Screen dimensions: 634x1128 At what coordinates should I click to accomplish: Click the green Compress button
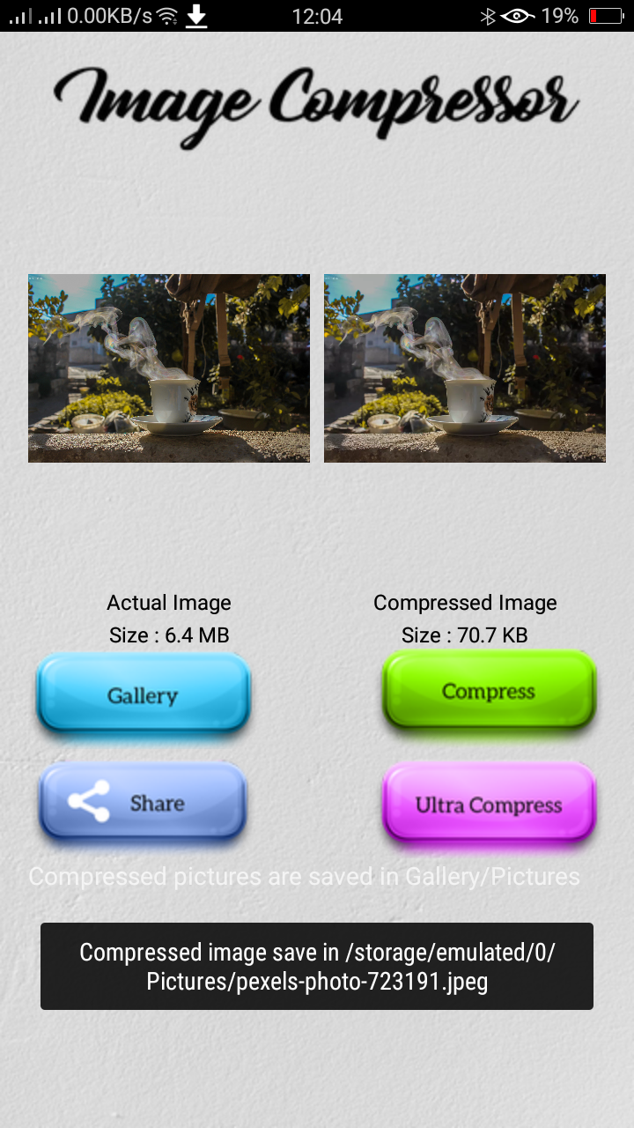(489, 691)
